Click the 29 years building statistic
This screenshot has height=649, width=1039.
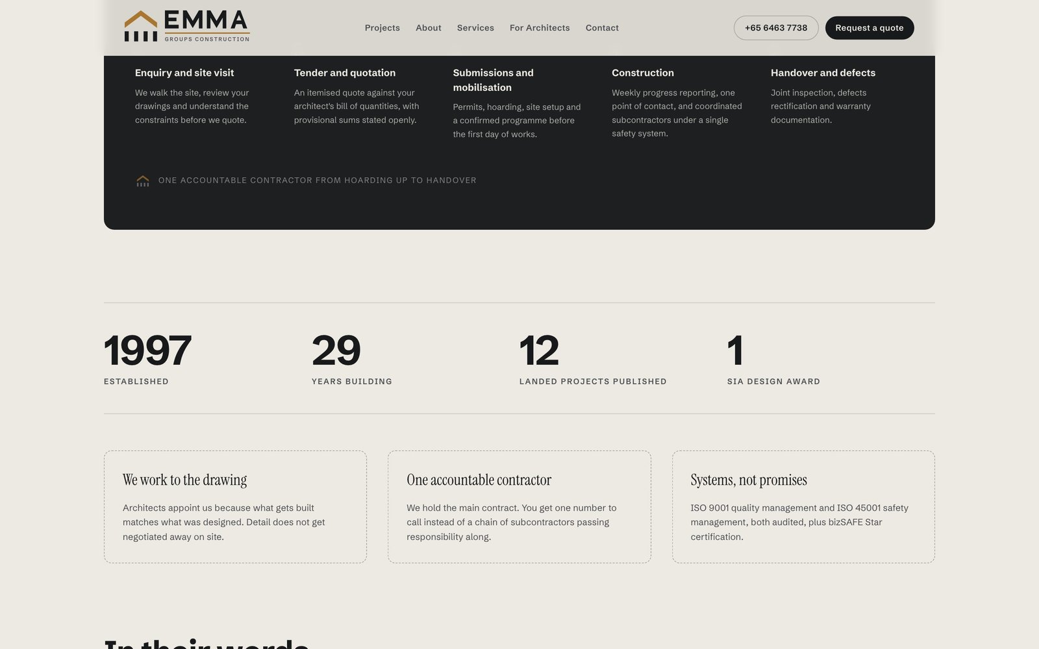[336, 350]
